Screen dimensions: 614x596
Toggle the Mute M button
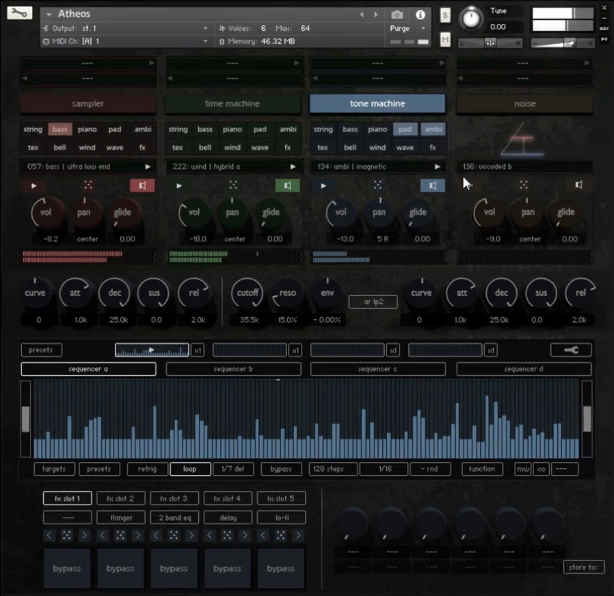[x=445, y=40]
